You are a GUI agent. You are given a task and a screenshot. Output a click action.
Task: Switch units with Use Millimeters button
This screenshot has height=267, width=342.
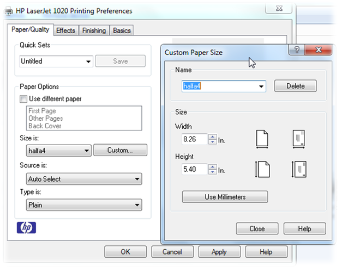(225, 197)
